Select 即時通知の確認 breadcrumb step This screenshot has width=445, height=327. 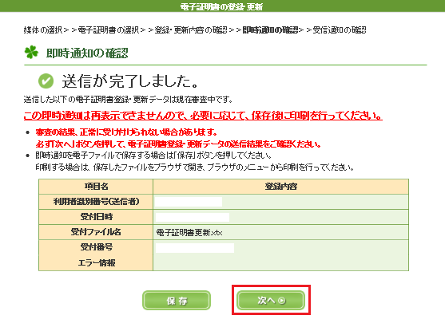270,30
